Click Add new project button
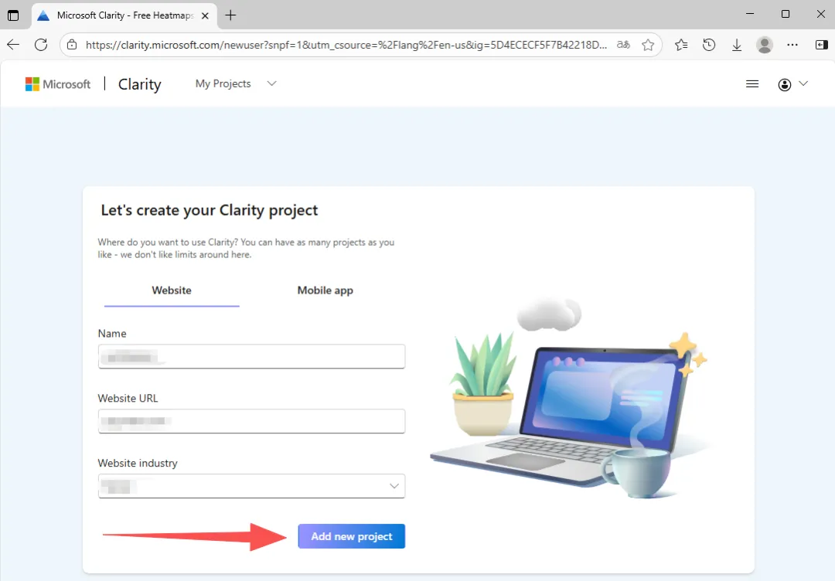Image resolution: width=835 pixels, height=581 pixels. coord(352,536)
